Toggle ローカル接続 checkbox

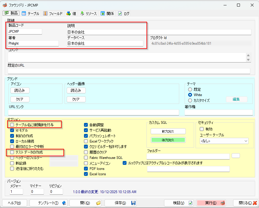[x=12, y=141]
